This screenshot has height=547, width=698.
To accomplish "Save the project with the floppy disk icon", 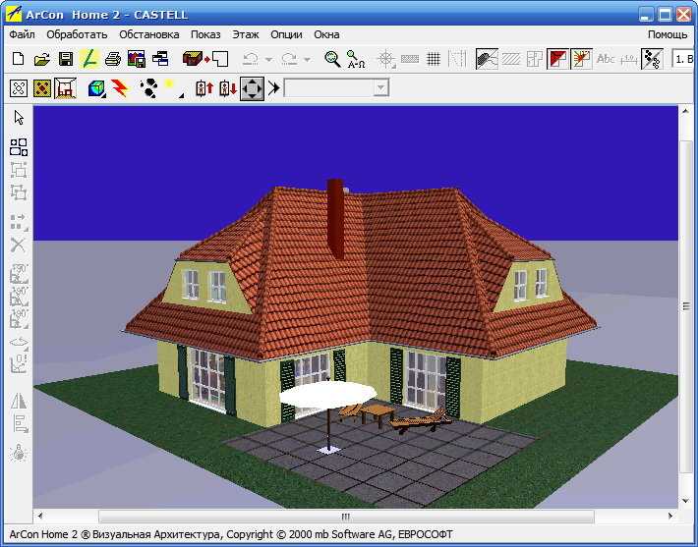I will (x=66, y=59).
